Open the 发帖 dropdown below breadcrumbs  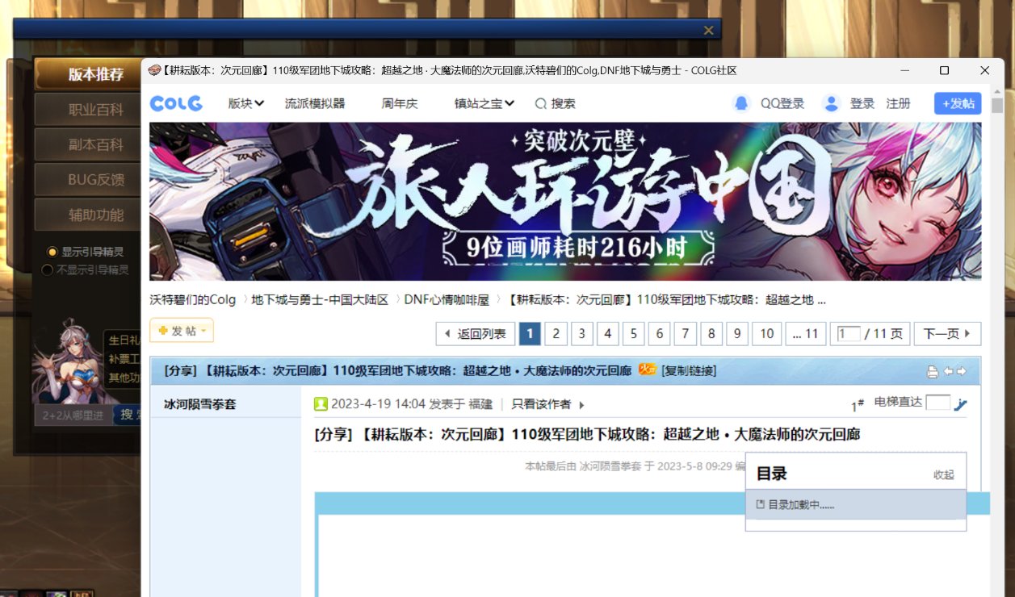(x=182, y=331)
